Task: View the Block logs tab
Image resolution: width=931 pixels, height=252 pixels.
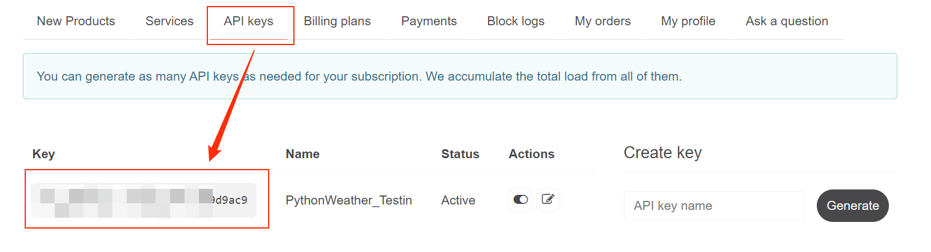Action: coord(516,21)
